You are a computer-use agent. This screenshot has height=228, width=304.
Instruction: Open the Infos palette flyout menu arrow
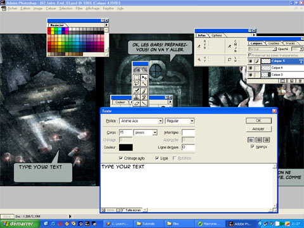254,35
